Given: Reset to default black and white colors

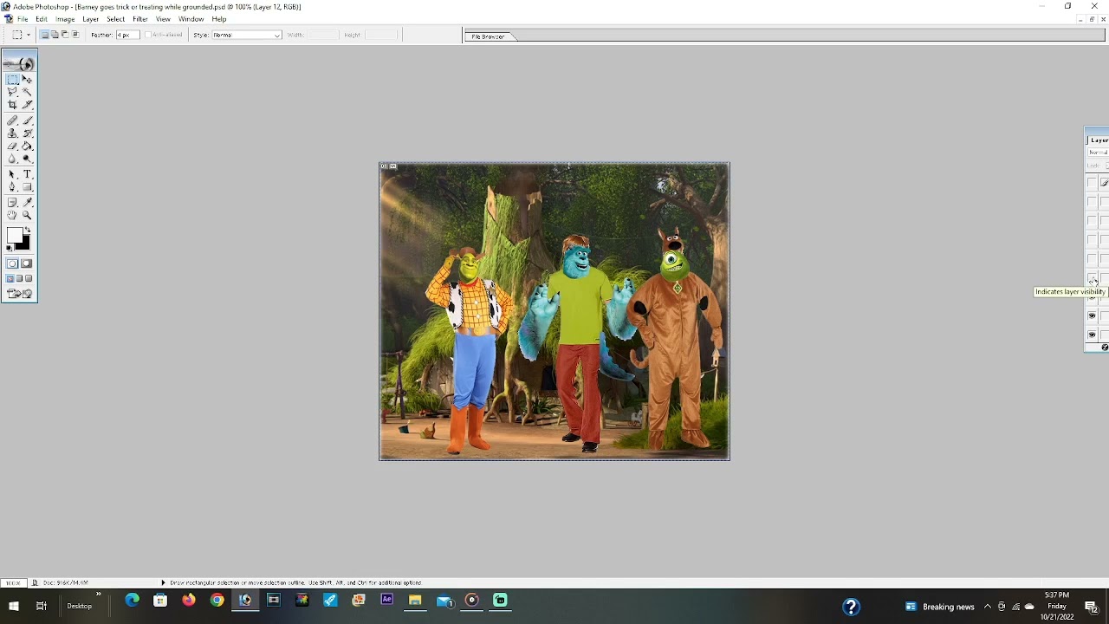Looking at the screenshot, I should click(10, 248).
